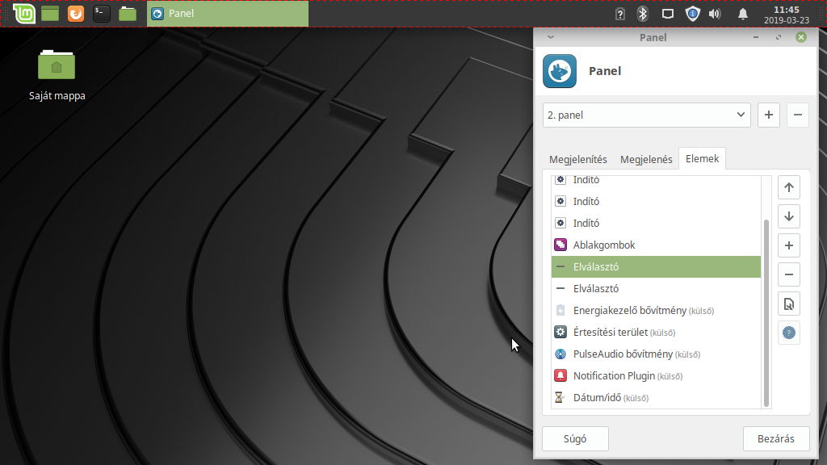Select the Indító item directly above Ablakgombok
The image size is (827, 465).
(656, 223)
